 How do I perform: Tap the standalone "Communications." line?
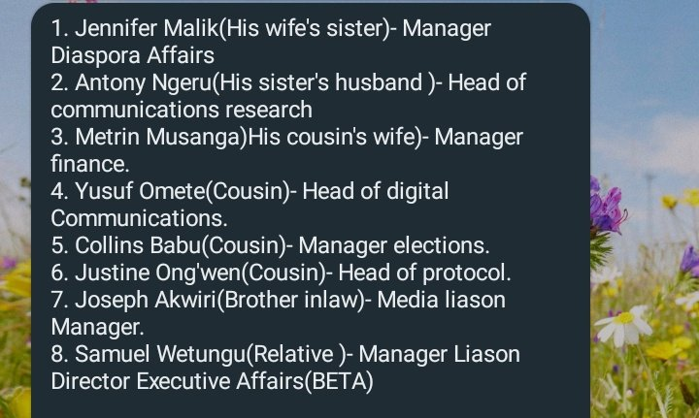139,218
